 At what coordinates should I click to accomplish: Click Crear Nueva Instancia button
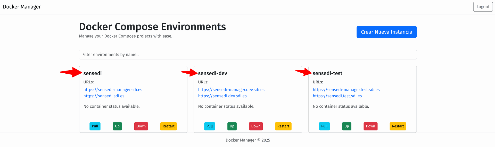386,32
